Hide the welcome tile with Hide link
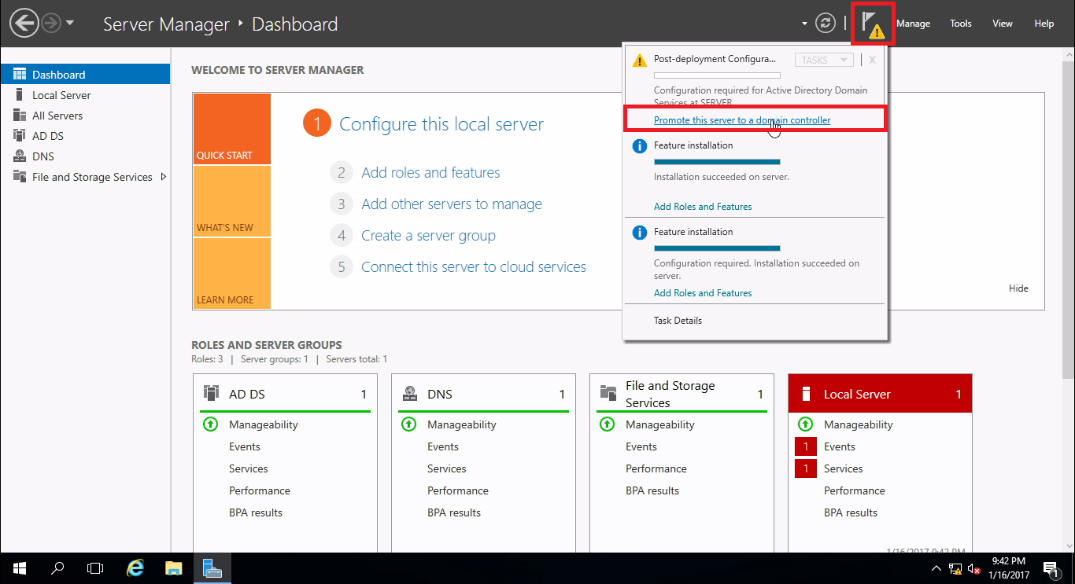Screen dimensions: 1075x584 (1018, 288)
